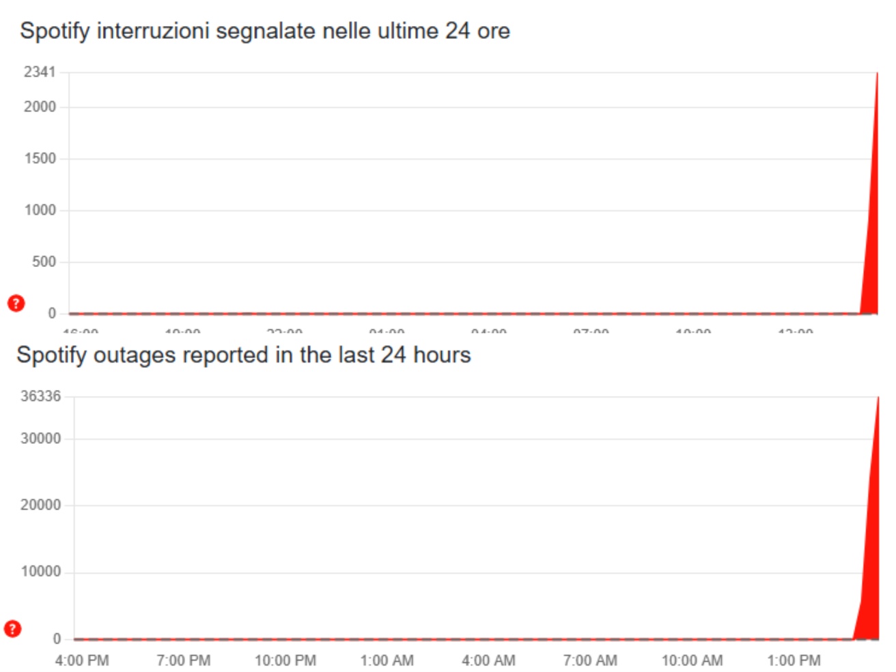Click the 30000 y-axis label
The height and width of the screenshot is (672, 896).
[40, 438]
